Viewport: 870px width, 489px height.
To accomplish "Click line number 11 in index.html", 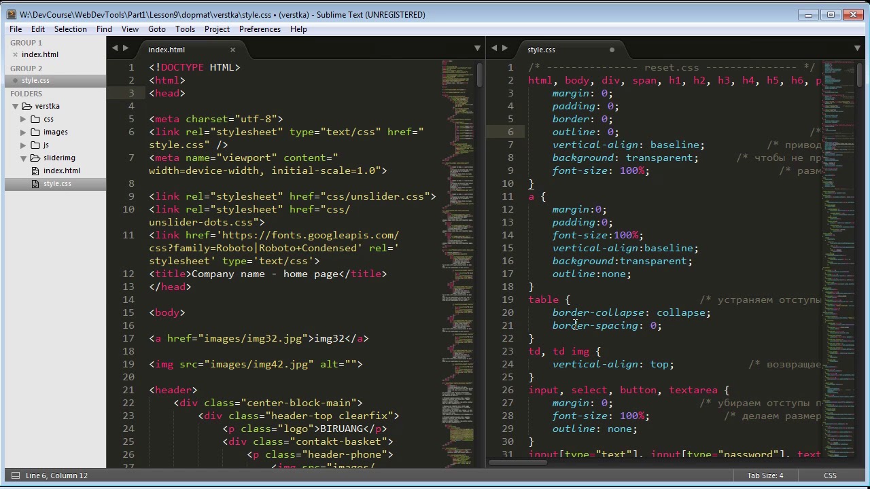I will tap(128, 235).
